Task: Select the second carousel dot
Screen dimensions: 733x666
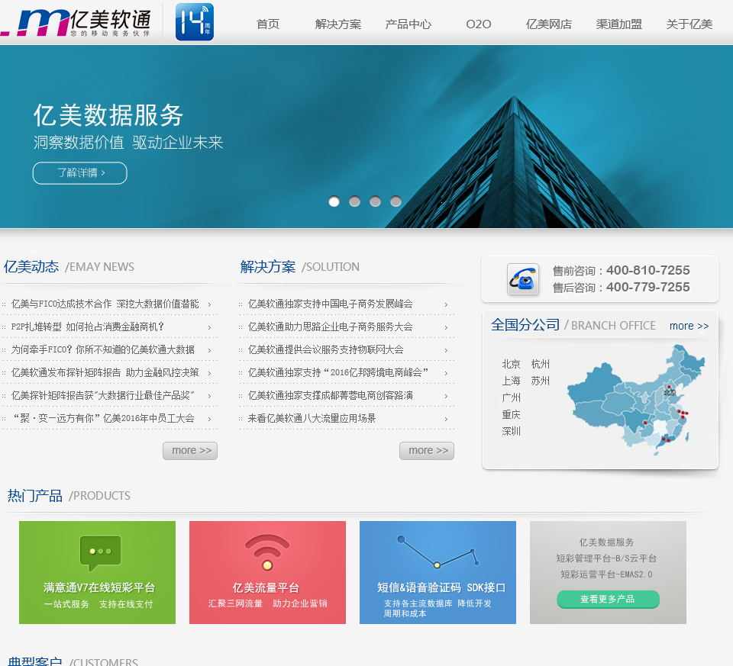Action: click(355, 201)
